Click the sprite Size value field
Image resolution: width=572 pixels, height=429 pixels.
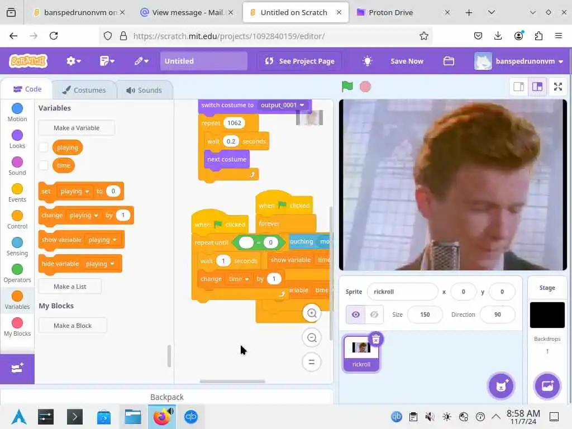coord(425,314)
